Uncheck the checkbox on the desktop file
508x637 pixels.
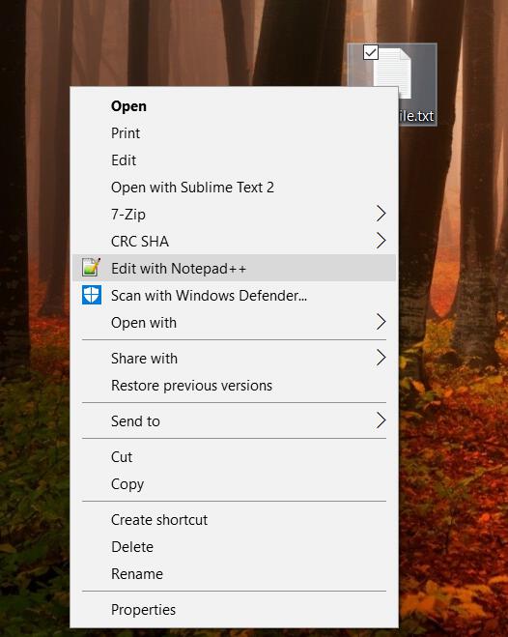pos(371,52)
